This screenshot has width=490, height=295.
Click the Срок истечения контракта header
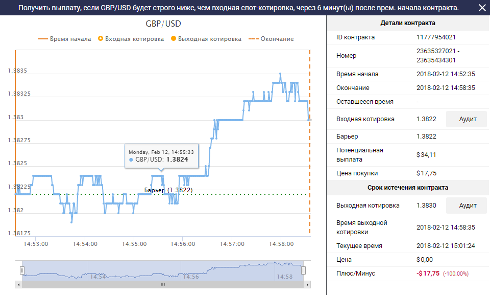(x=408, y=188)
